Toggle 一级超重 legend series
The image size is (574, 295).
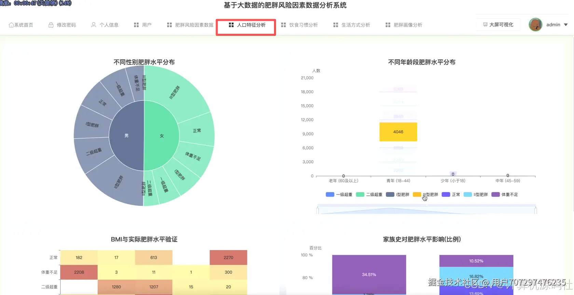point(339,195)
